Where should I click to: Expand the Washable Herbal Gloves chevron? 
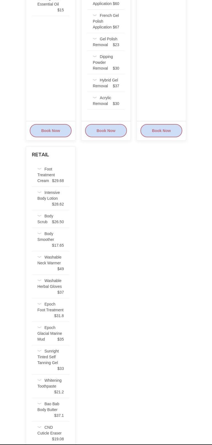pyautogui.click(x=39, y=281)
